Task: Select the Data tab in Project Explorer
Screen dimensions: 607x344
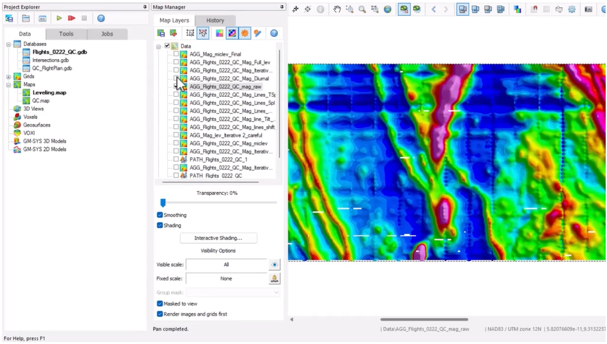Action: (25, 34)
